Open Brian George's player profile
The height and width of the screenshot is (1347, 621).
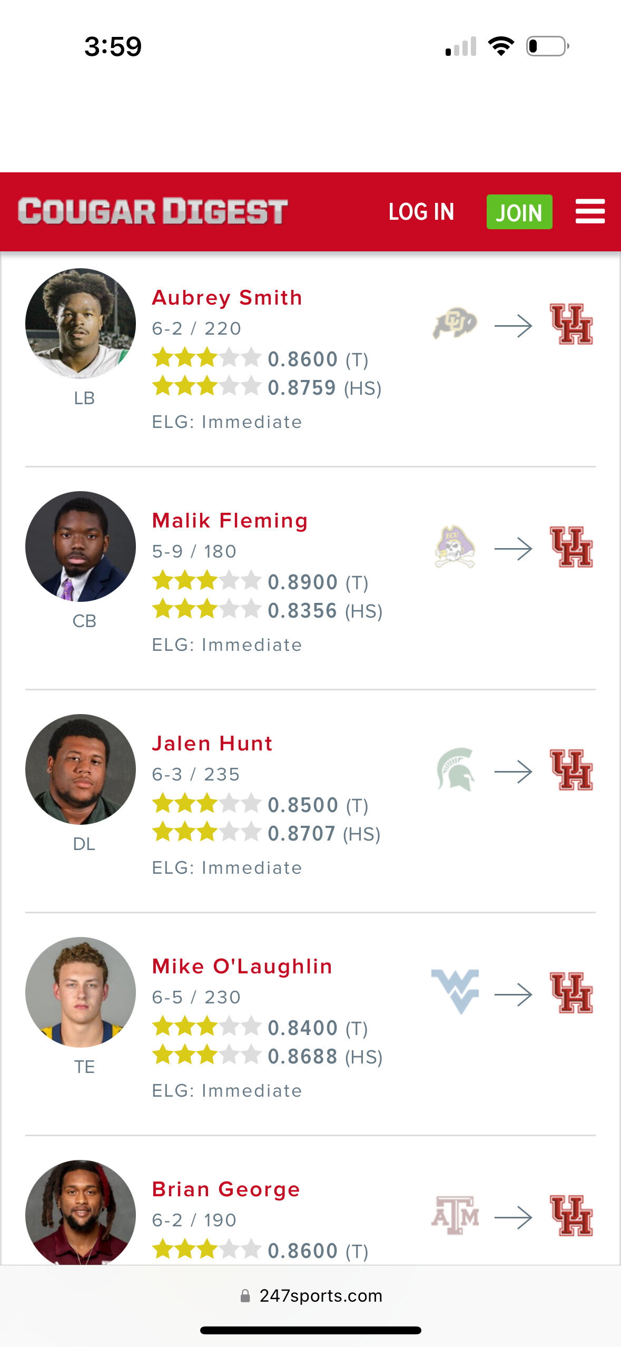pyautogui.click(x=226, y=1189)
